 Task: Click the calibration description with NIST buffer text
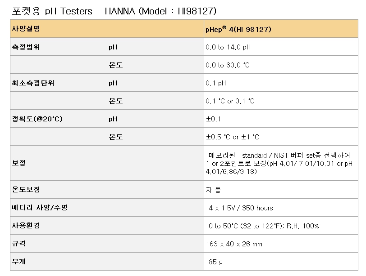[x=279, y=163]
